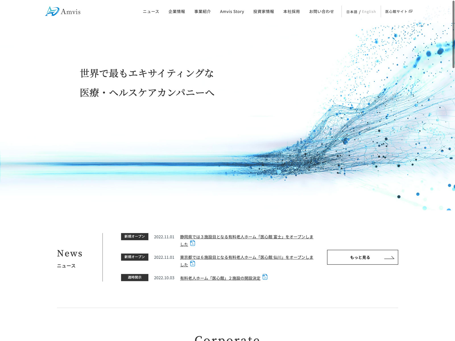Open news link about 医心館 富士 opening
Screen dimensions: 455x341
click(246, 237)
